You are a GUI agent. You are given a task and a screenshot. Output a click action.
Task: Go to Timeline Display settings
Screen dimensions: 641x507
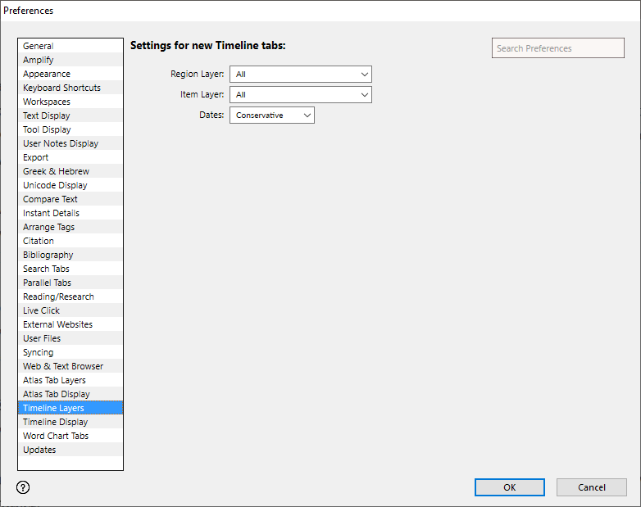(55, 423)
